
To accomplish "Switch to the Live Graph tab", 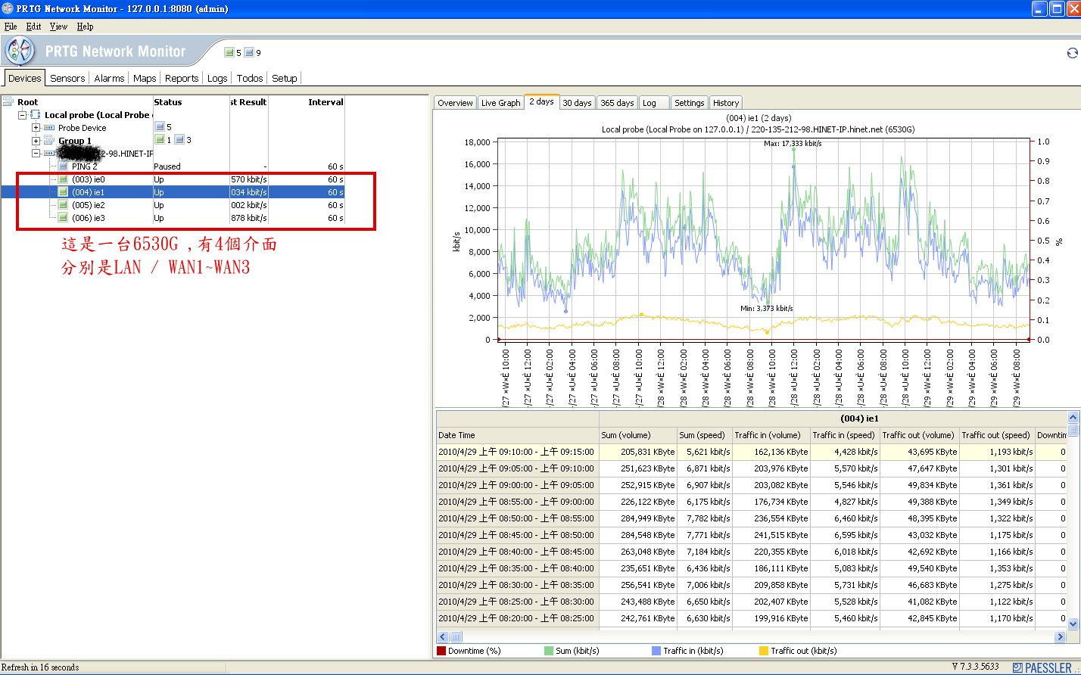I will coord(501,103).
